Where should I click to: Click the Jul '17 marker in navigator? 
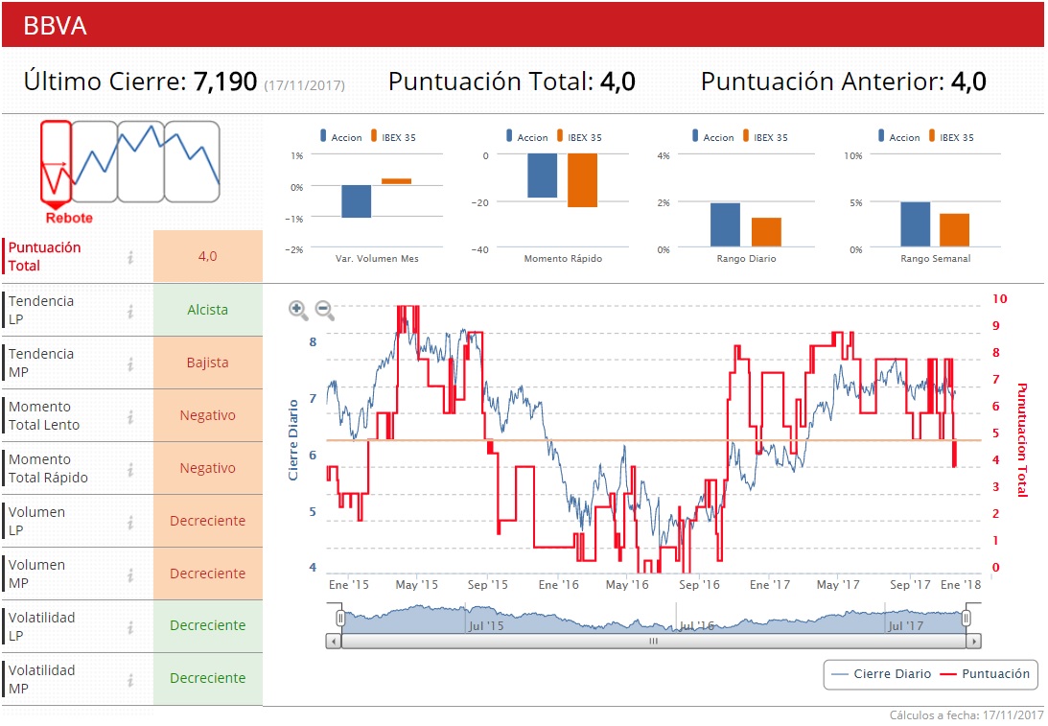[x=906, y=626]
